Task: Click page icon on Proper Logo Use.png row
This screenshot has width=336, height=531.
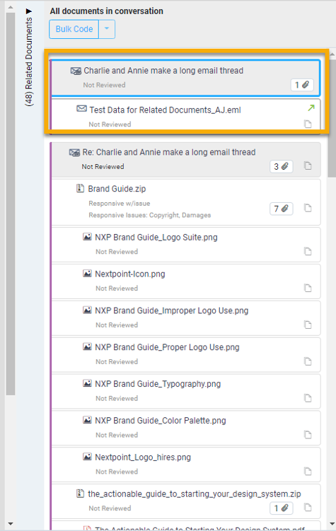Action: point(308,362)
